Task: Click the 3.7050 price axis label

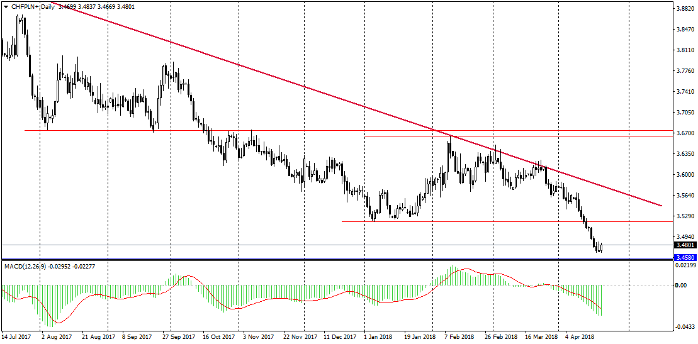Action: (x=685, y=112)
